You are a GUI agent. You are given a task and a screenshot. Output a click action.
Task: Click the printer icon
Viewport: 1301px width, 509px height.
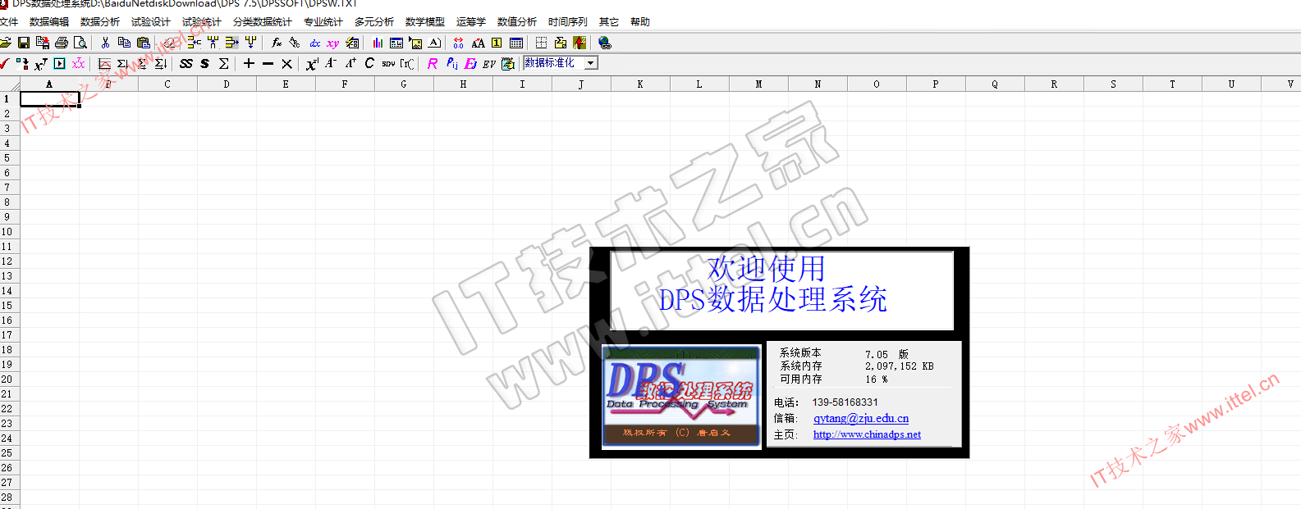tap(62, 43)
